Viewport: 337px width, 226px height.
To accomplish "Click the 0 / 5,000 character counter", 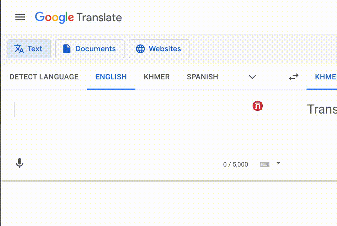I will tap(236, 164).
